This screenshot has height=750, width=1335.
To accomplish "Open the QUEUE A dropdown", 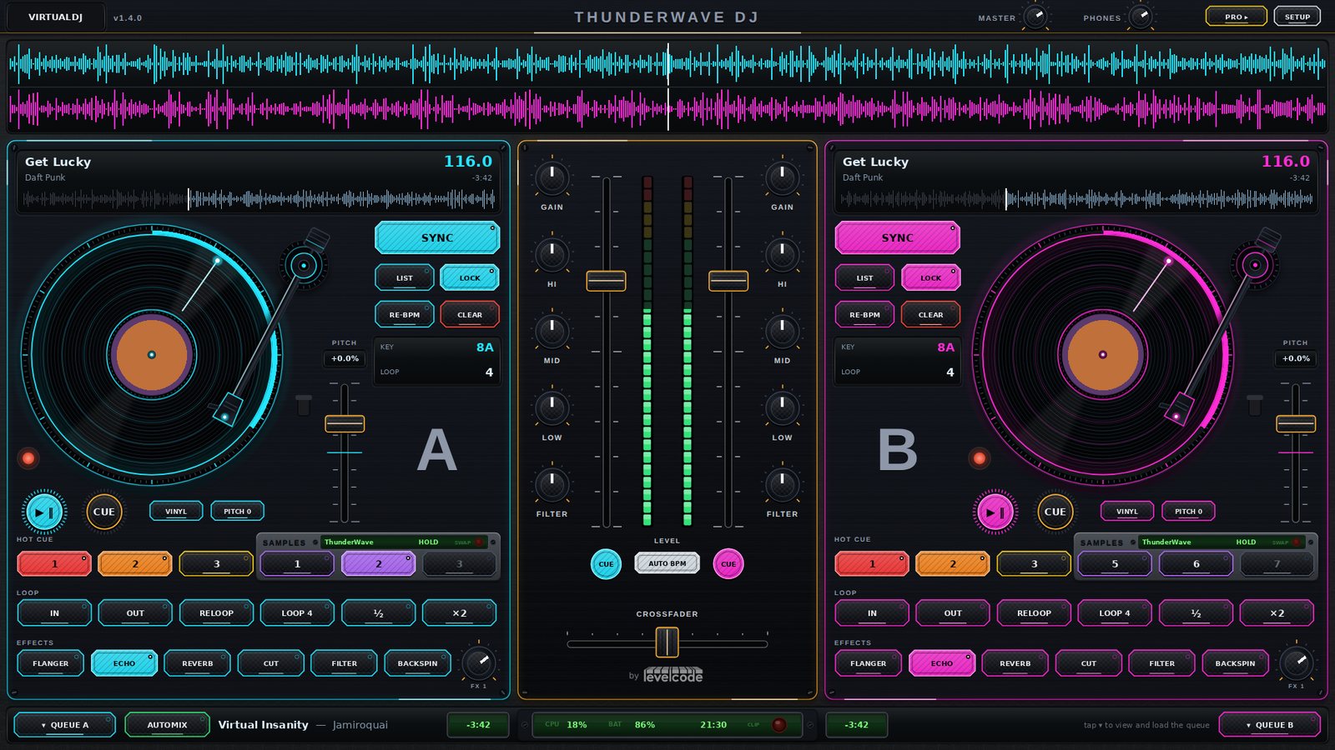I will (65, 725).
